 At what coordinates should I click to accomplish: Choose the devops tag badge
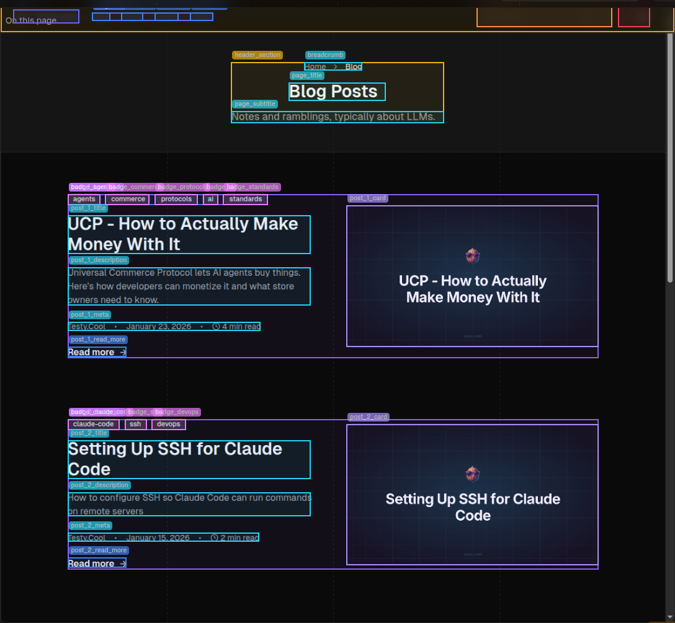tap(168, 424)
